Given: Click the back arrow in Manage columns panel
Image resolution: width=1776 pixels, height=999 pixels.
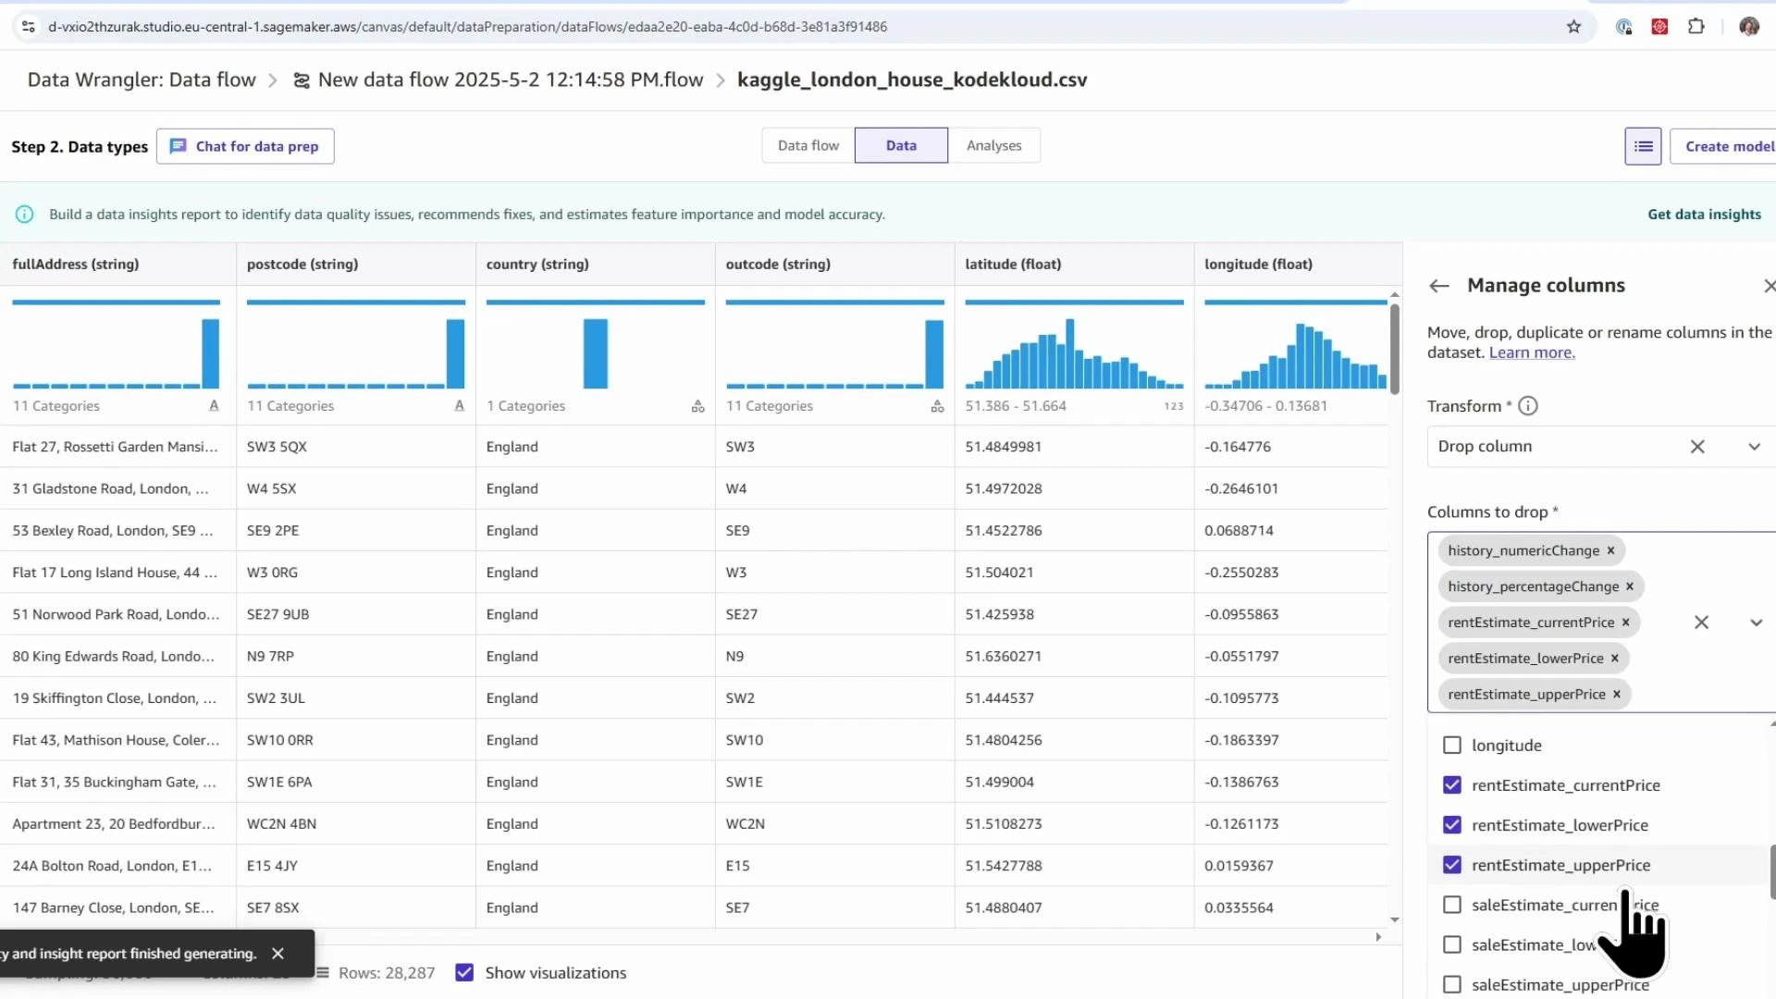Looking at the screenshot, I should [1438, 286].
